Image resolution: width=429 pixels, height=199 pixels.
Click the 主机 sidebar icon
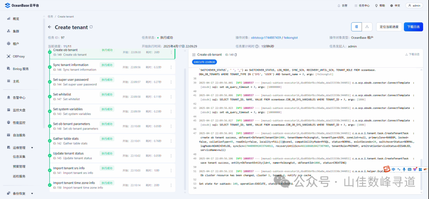(x=8, y=81)
